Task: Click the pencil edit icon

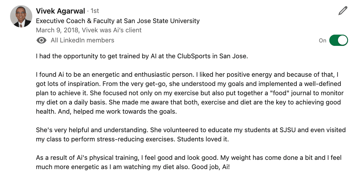Action: click(x=343, y=11)
